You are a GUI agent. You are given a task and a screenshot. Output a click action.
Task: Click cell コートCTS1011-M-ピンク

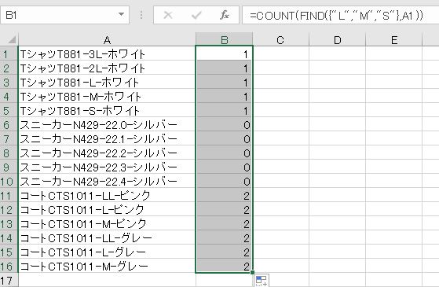107,223
